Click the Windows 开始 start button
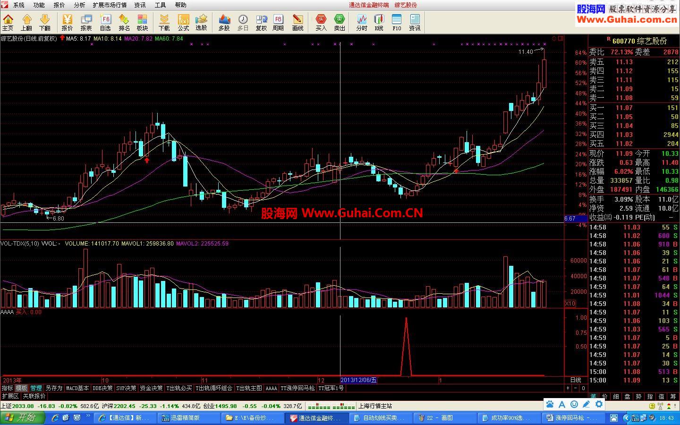The image size is (680, 425). pos(22,417)
